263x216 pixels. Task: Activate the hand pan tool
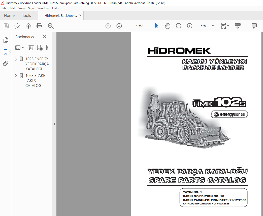[167, 26]
